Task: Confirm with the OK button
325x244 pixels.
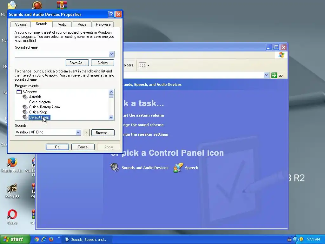Action: 57,147
